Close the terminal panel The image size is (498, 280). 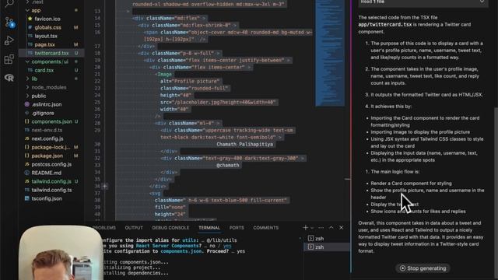pos(341,228)
